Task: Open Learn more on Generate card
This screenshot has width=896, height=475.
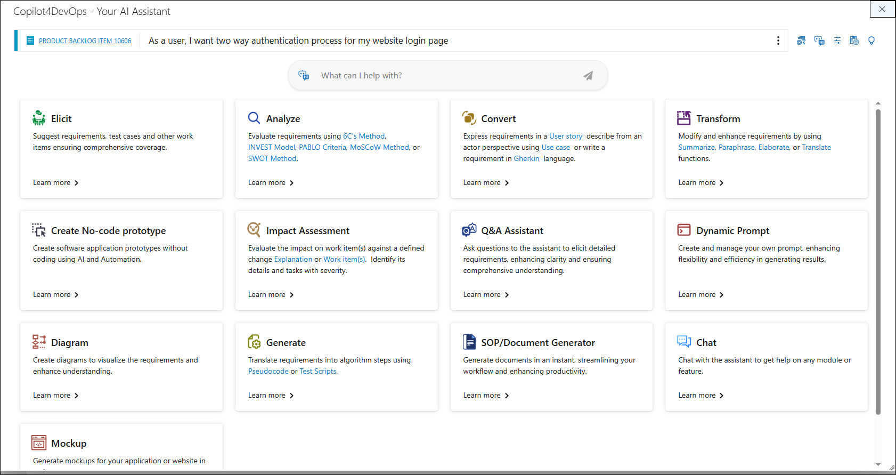Action: (271, 396)
